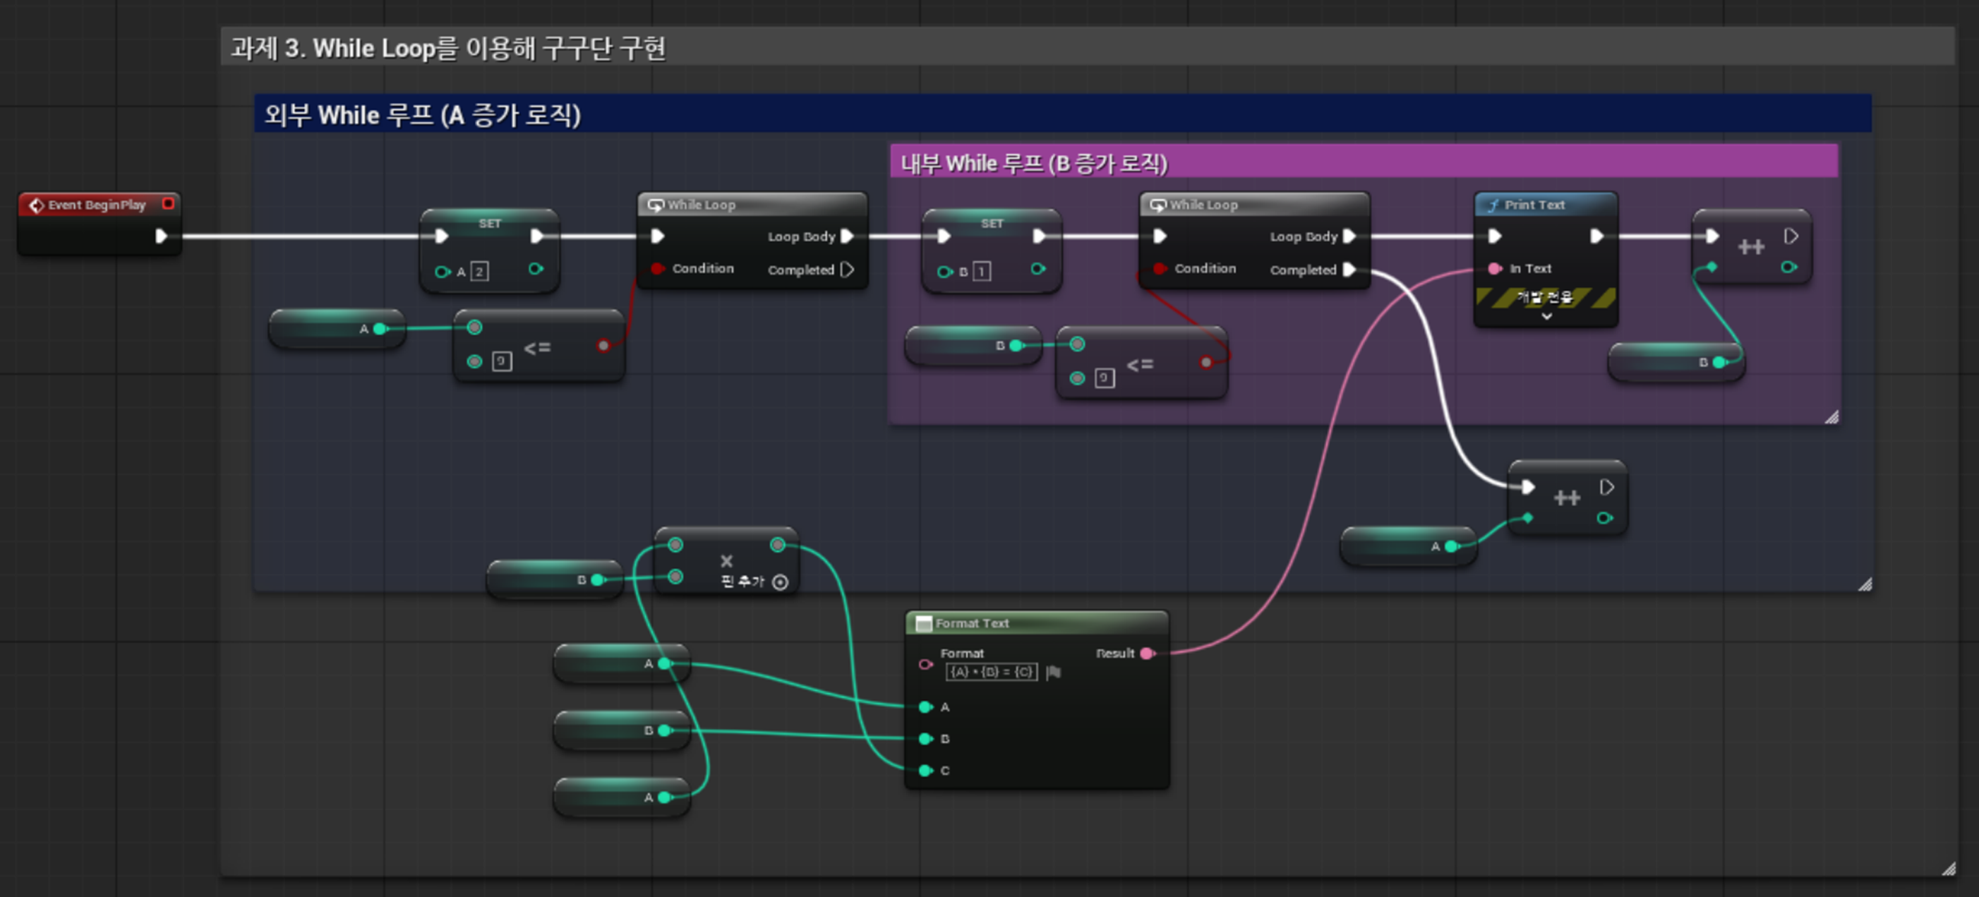Click the C input pin on Format Text
Screen dimensions: 1979x897
click(926, 770)
